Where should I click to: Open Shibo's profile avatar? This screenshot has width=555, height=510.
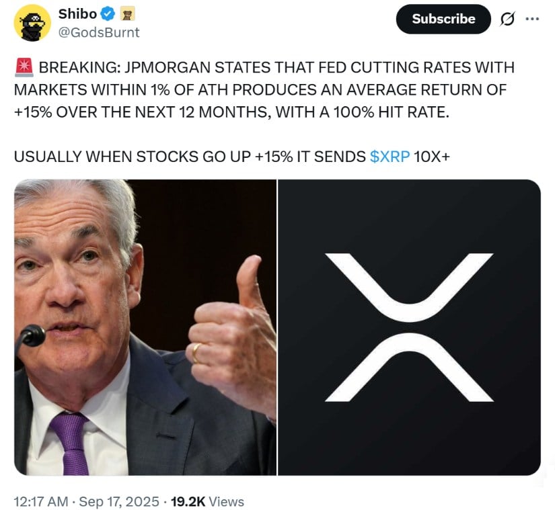(x=32, y=23)
